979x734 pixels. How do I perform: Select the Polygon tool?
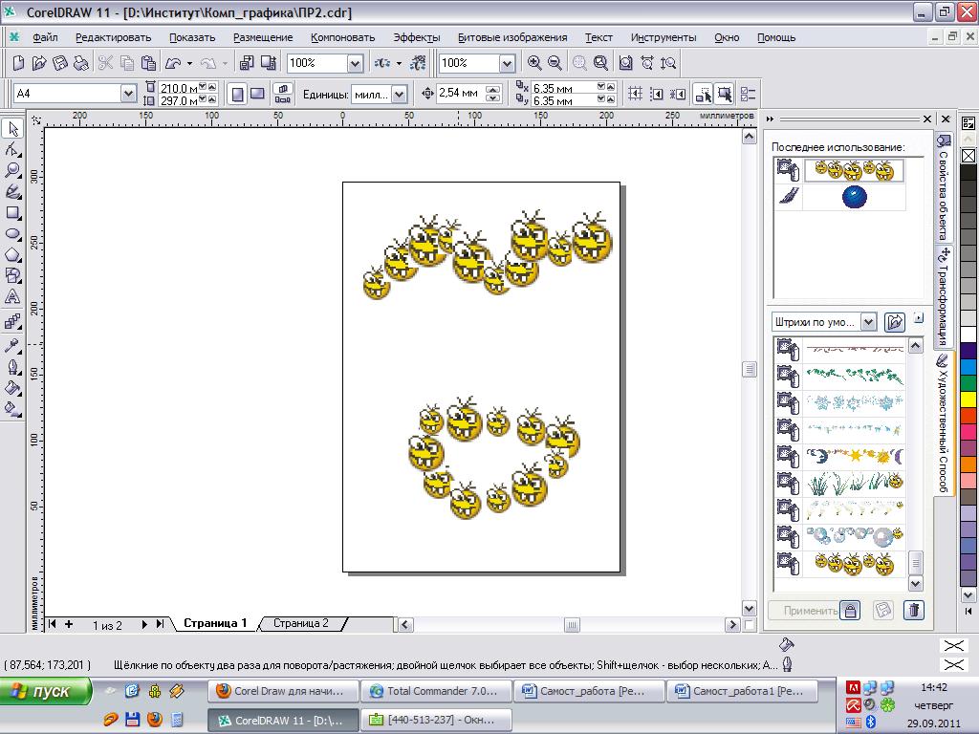pos(12,254)
